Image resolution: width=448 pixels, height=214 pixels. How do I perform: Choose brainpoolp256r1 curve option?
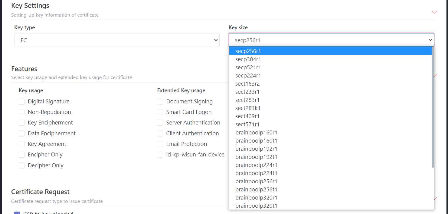coord(256,181)
